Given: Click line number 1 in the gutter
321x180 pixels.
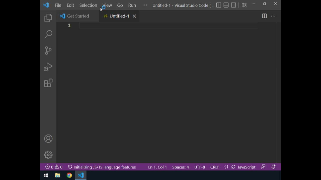Looking at the screenshot, I should click(69, 25).
